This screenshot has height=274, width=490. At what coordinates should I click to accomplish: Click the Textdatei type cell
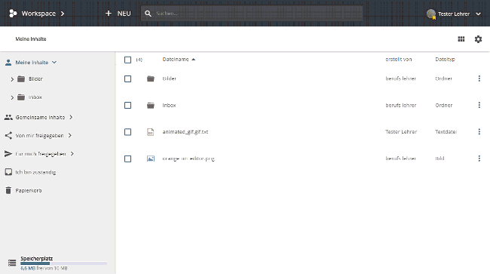(x=446, y=131)
